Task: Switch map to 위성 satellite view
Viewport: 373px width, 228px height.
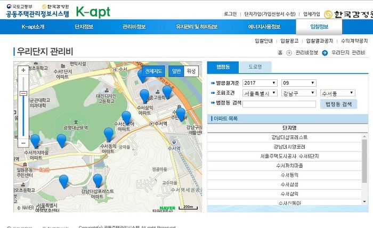Action: [x=191, y=71]
